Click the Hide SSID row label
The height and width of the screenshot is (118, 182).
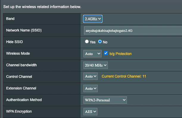[x=14, y=42]
